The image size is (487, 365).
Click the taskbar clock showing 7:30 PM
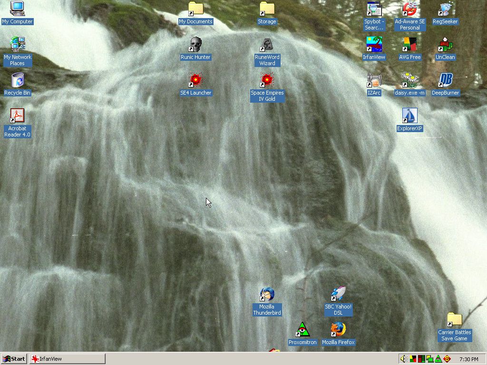point(468,359)
